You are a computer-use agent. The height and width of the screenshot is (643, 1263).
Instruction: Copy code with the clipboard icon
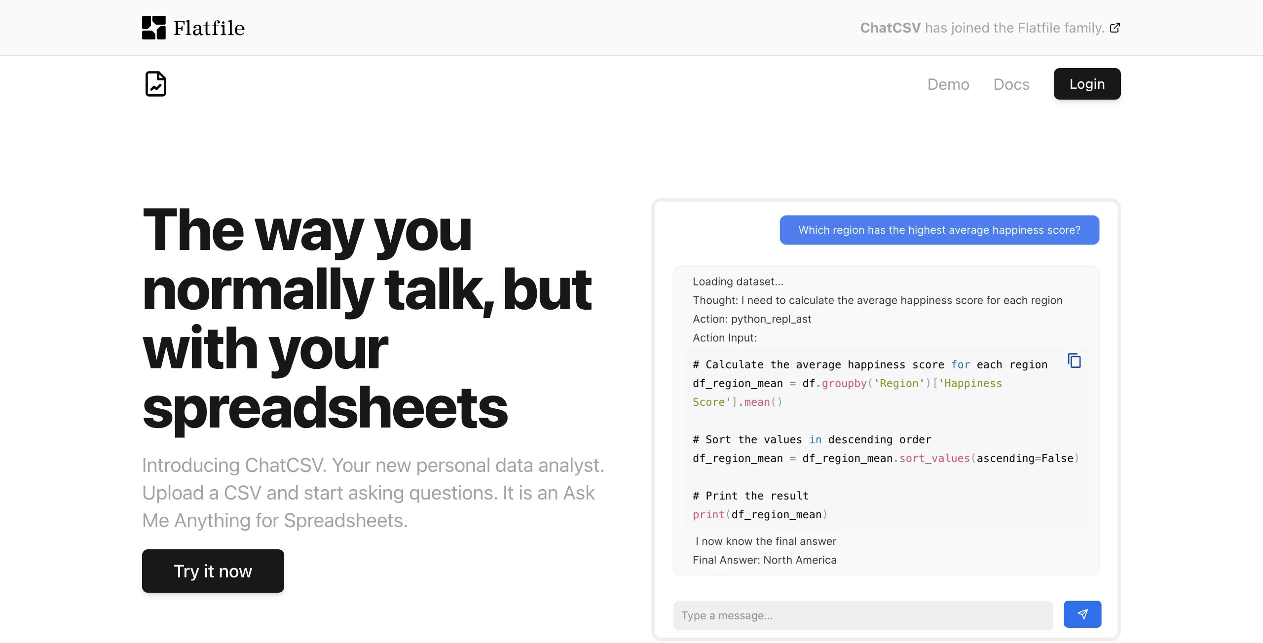pos(1074,360)
